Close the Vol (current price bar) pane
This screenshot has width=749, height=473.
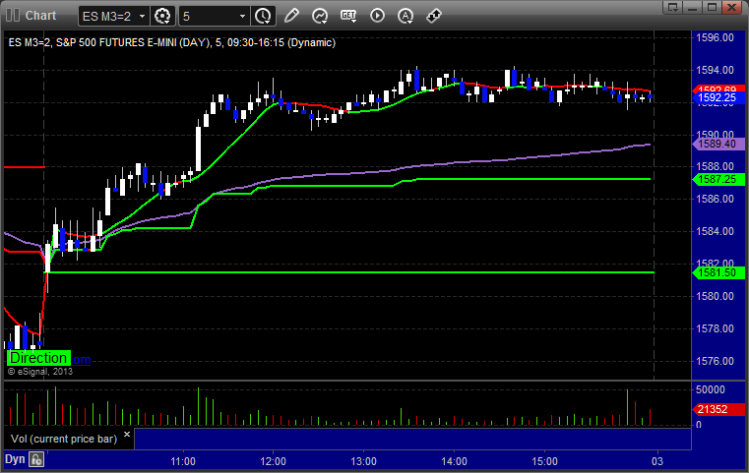click(127, 435)
